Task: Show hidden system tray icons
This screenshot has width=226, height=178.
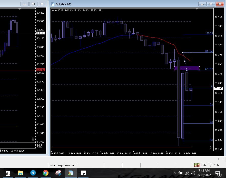Action: 174,173
